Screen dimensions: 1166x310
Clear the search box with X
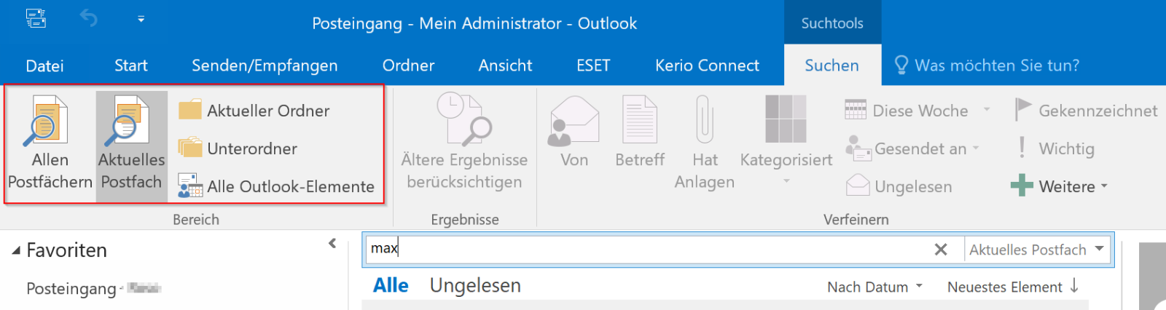click(941, 250)
